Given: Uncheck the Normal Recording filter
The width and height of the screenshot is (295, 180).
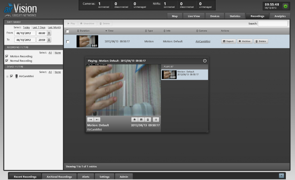Looking at the screenshot, I should 7,61.
